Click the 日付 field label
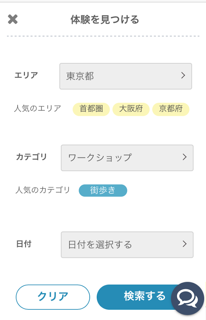Image resolution: width=206 pixels, height=320 pixels. (x=24, y=244)
